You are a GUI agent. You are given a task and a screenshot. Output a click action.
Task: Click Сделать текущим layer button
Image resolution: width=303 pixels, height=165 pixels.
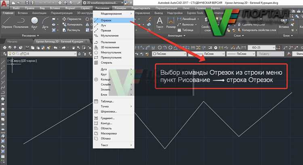251,25
